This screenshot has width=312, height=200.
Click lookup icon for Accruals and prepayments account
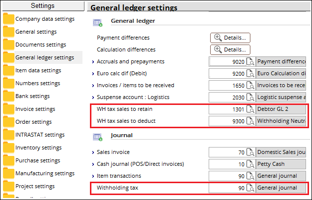[250, 62]
